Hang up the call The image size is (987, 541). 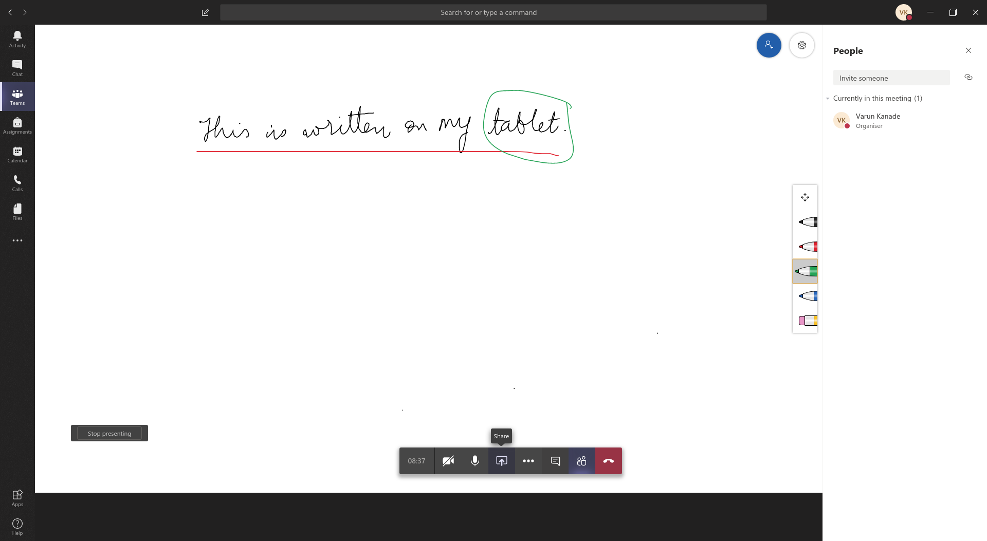pos(609,461)
